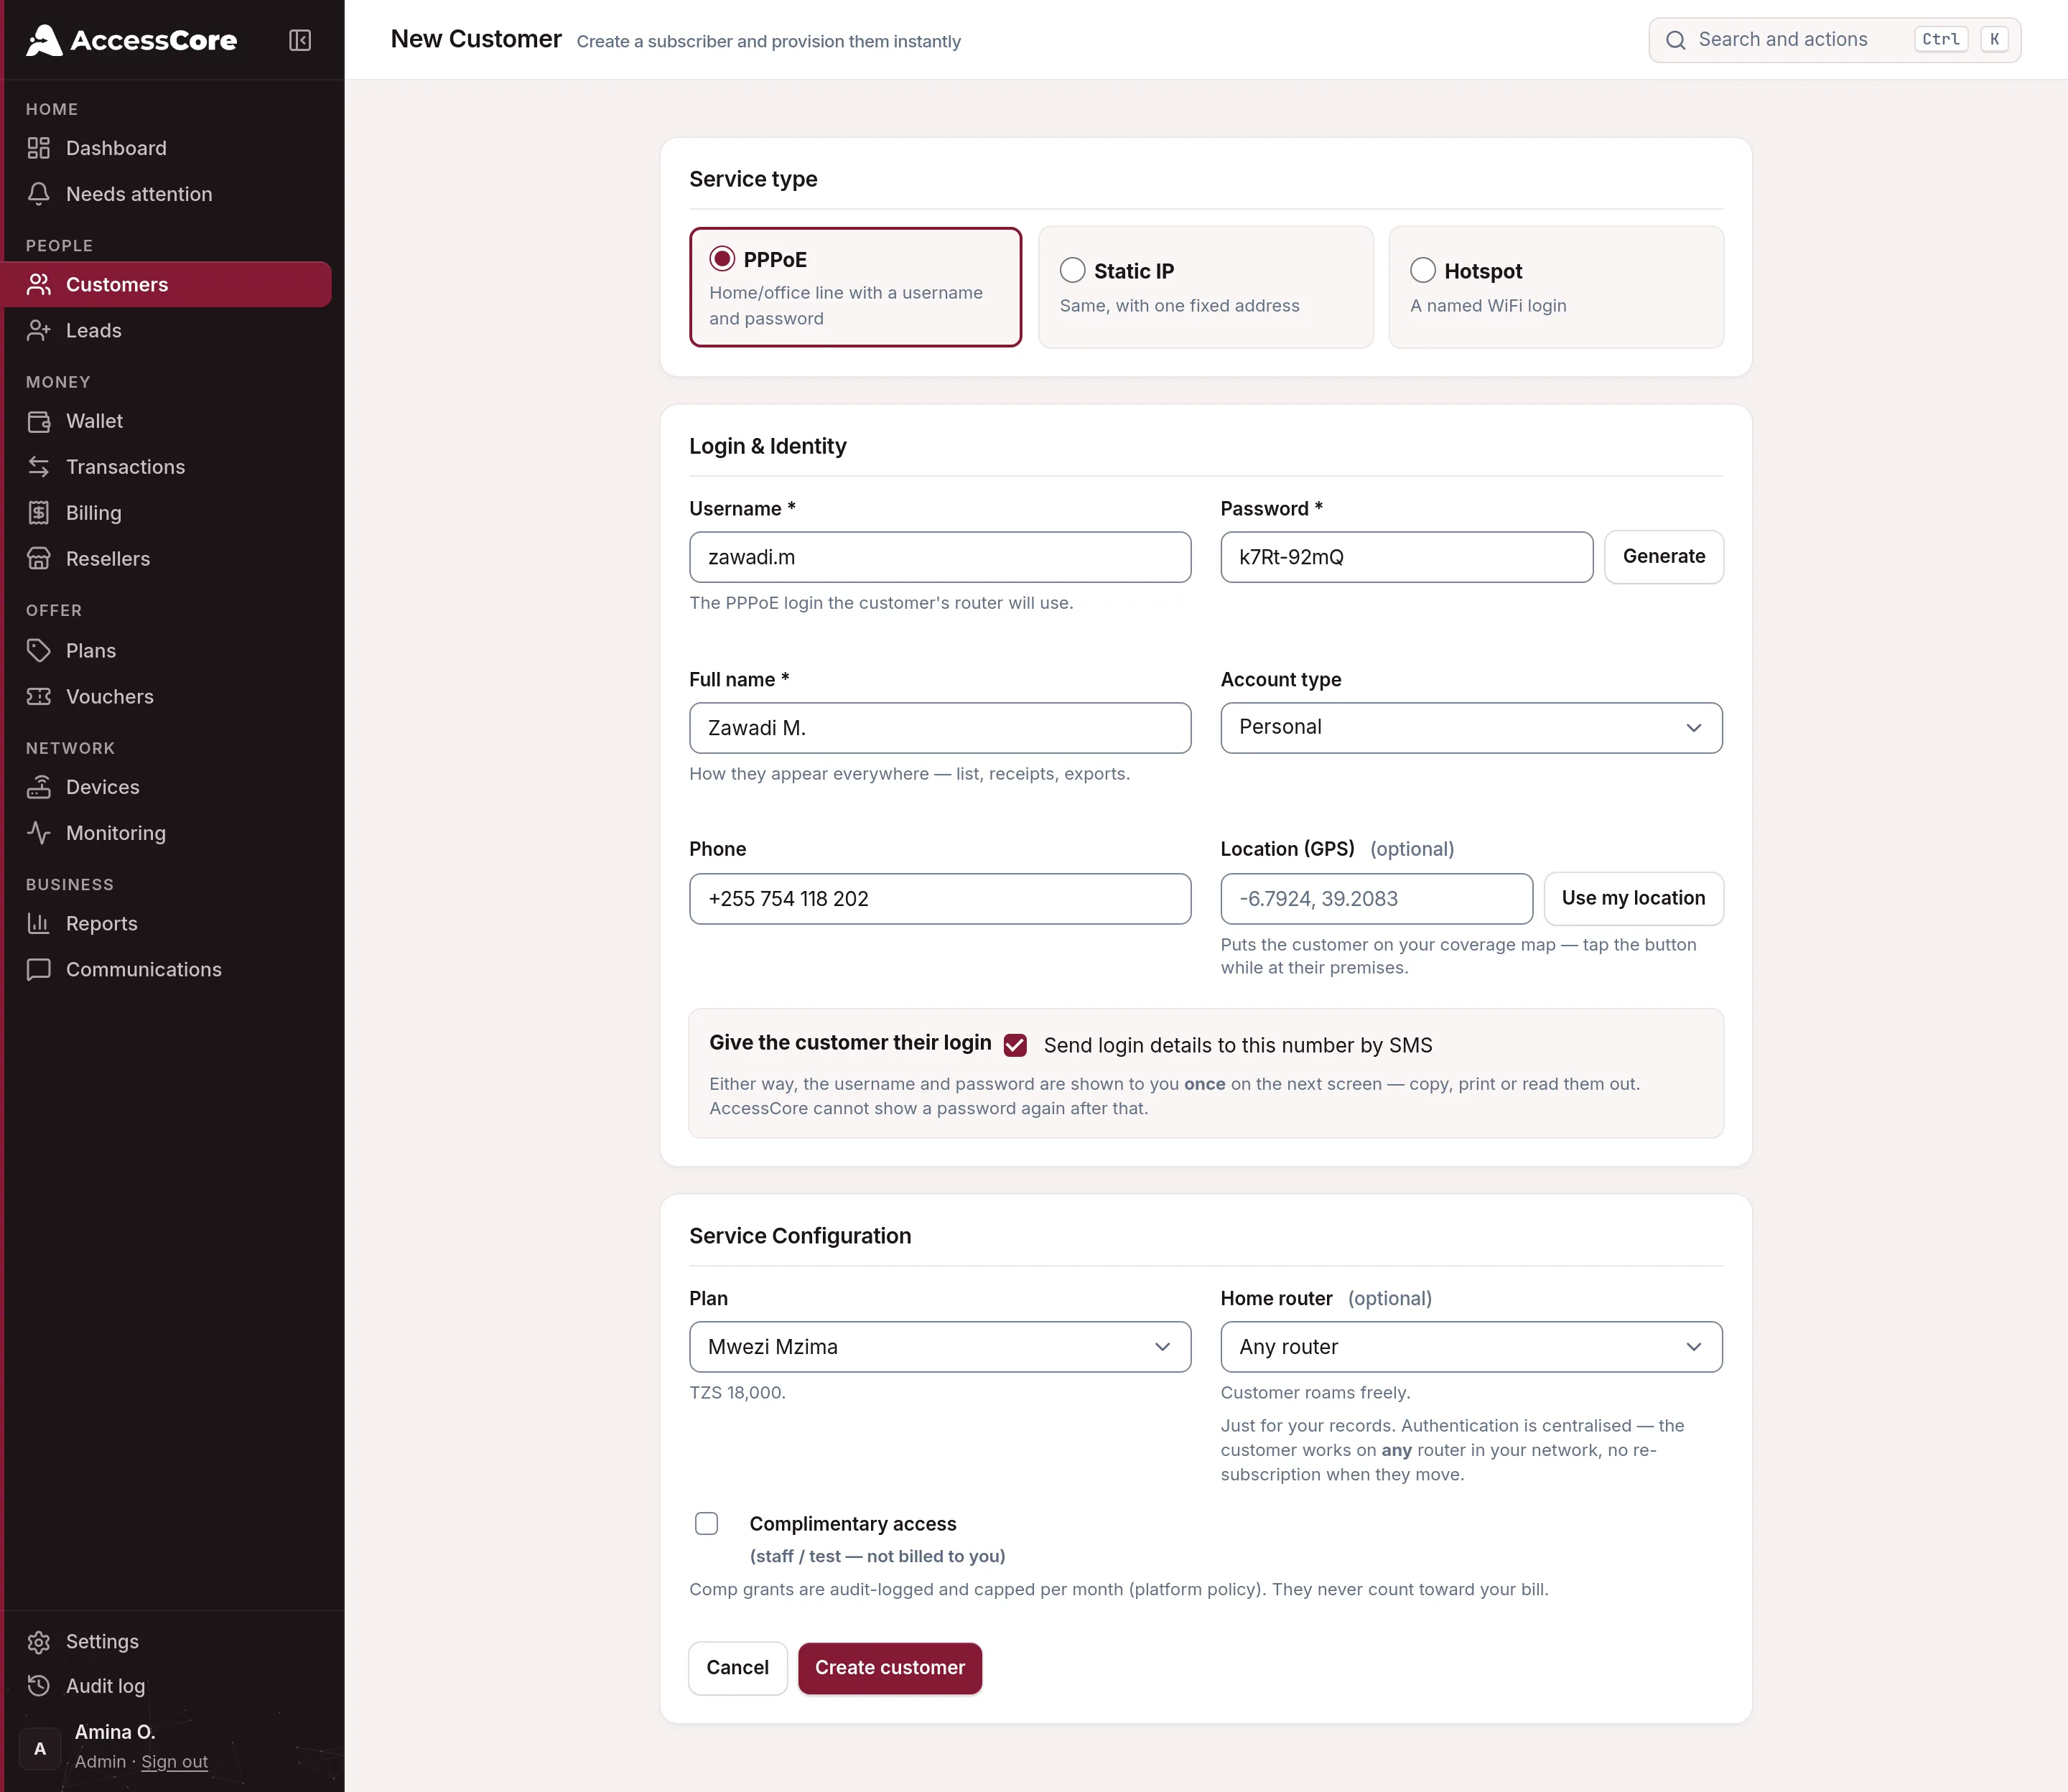Screen dimensions: 2068x1792
Task: Click the Search and actions box
Action: (1834, 40)
